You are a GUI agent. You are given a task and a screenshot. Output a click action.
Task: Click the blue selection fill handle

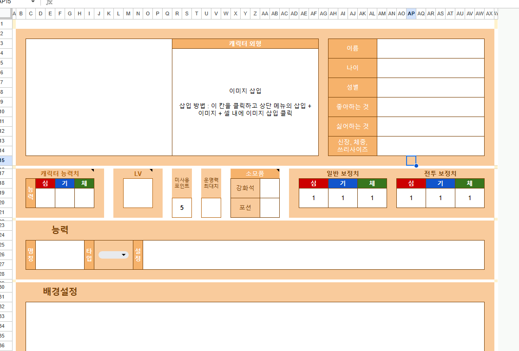tap(416, 166)
